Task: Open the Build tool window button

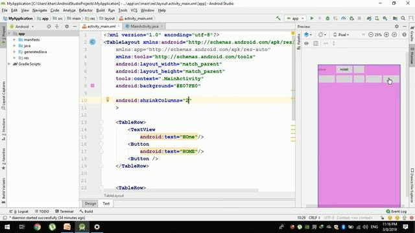Action: coord(86,212)
